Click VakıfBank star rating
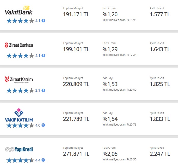The height and width of the screenshot is (165, 178). tap(20, 21)
